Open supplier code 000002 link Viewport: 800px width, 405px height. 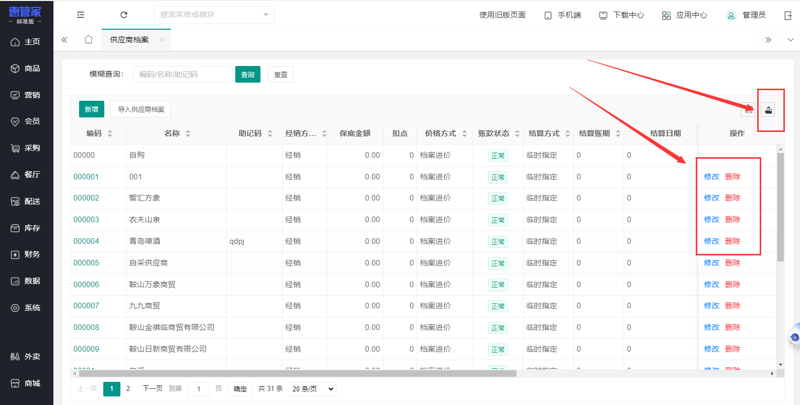86,198
